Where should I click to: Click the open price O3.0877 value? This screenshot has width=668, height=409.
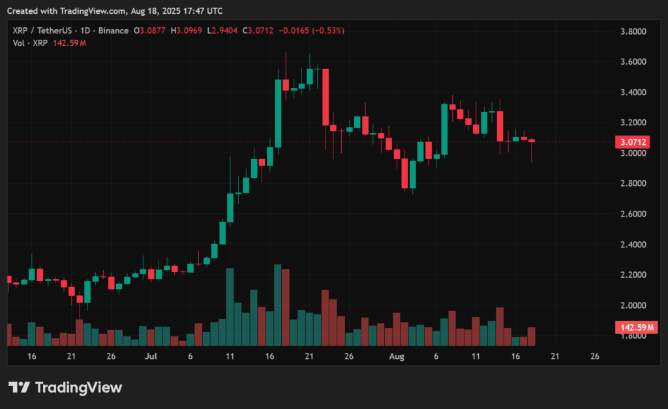click(x=148, y=30)
